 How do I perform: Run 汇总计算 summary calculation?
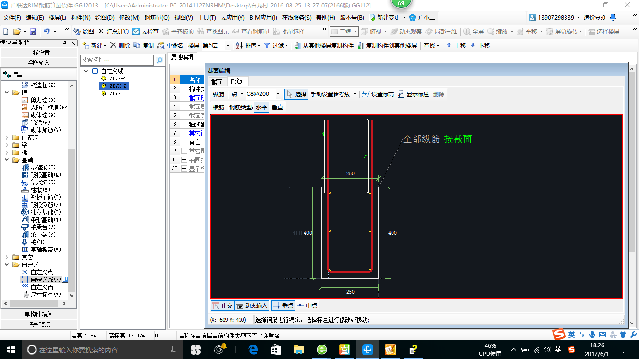click(114, 31)
